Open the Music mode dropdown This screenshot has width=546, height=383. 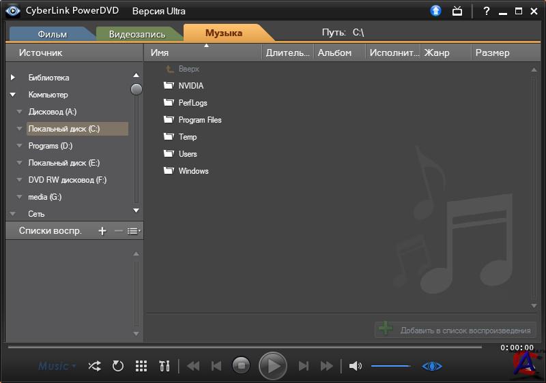point(57,366)
